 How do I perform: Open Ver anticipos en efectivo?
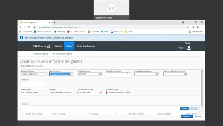tap(62, 54)
